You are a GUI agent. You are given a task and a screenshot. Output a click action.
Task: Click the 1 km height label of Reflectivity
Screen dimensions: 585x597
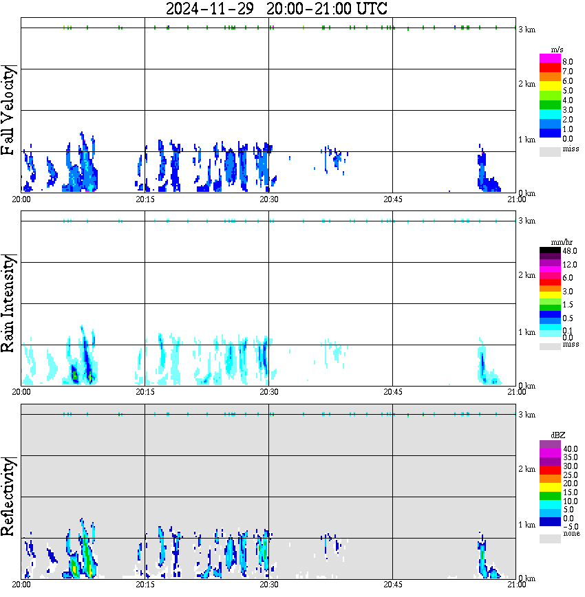[x=526, y=525]
